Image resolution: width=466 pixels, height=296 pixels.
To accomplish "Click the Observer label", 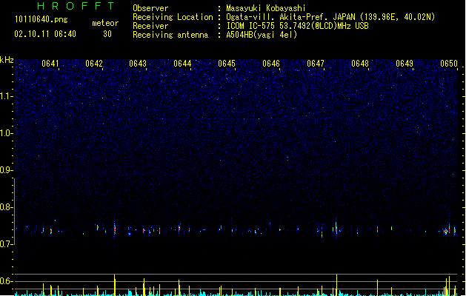I will point(150,8).
